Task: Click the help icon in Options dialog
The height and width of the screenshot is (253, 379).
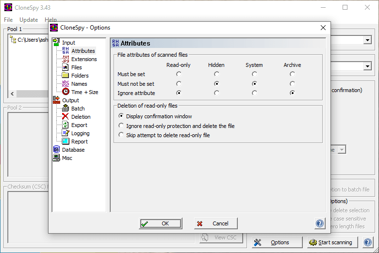Action: click(320, 223)
